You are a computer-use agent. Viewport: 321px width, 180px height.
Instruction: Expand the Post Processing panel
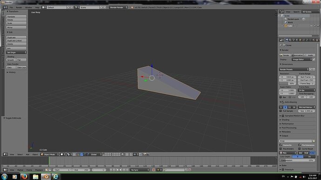288,128
